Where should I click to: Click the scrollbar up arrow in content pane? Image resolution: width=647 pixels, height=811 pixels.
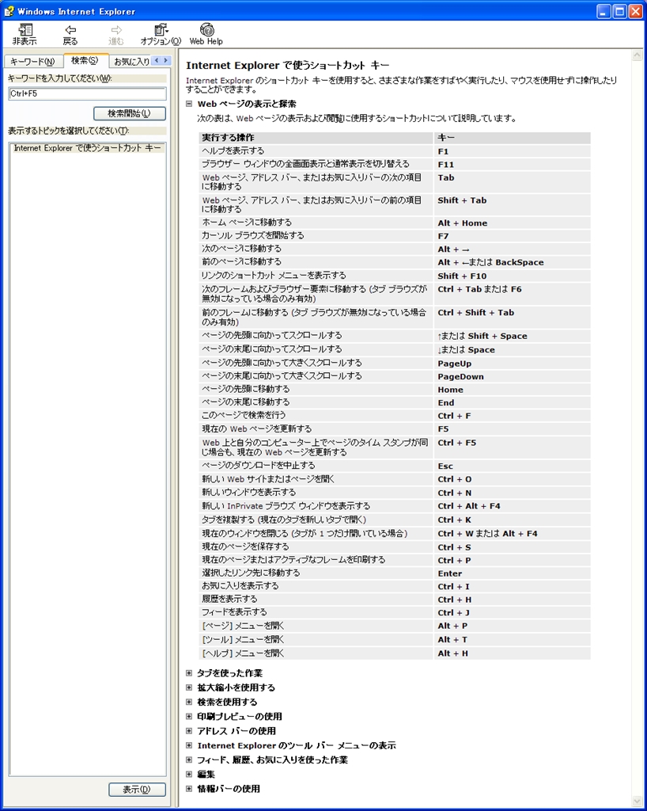(636, 55)
